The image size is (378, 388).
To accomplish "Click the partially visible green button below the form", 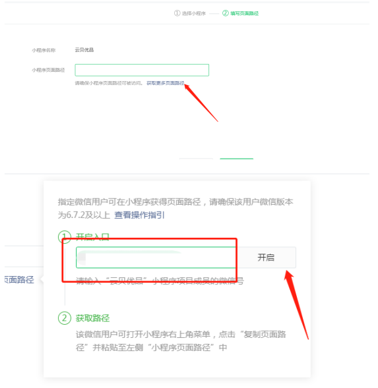I will click(236, 159).
